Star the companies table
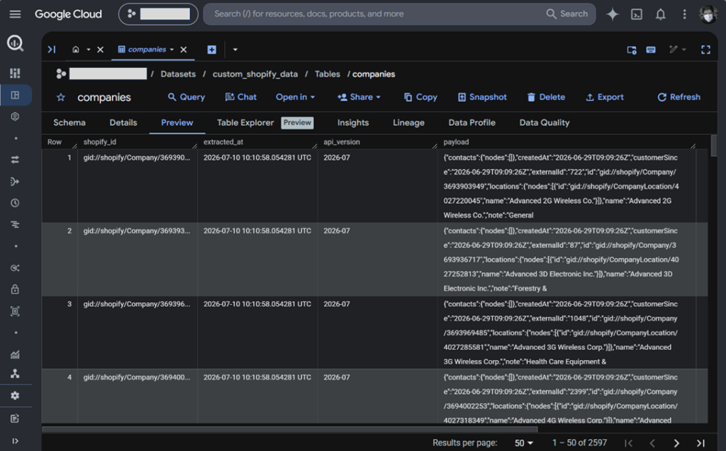The width and height of the screenshot is (726, 451). pyautogui.click(x=61, y=97)
